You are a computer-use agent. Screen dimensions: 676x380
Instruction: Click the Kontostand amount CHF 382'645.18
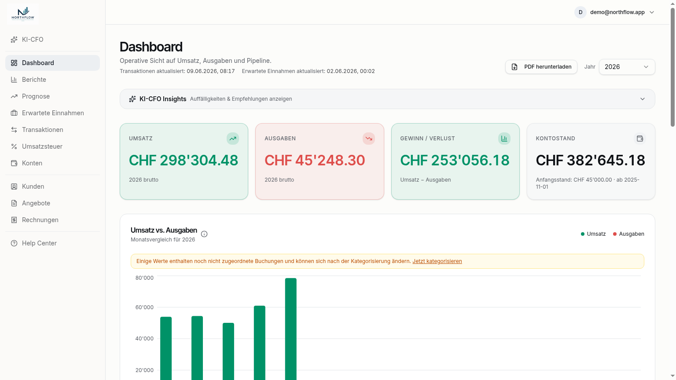[591, 160]
